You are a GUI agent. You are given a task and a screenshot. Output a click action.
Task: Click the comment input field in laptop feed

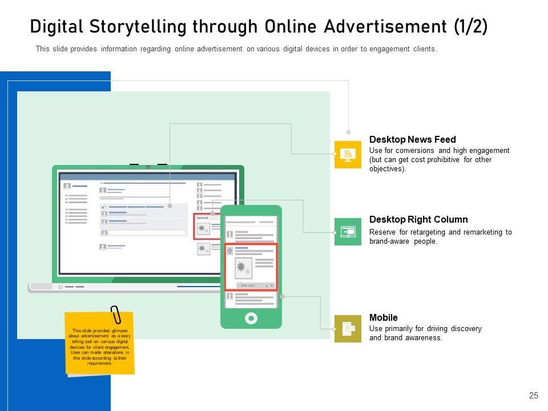[x=147, y=232]
